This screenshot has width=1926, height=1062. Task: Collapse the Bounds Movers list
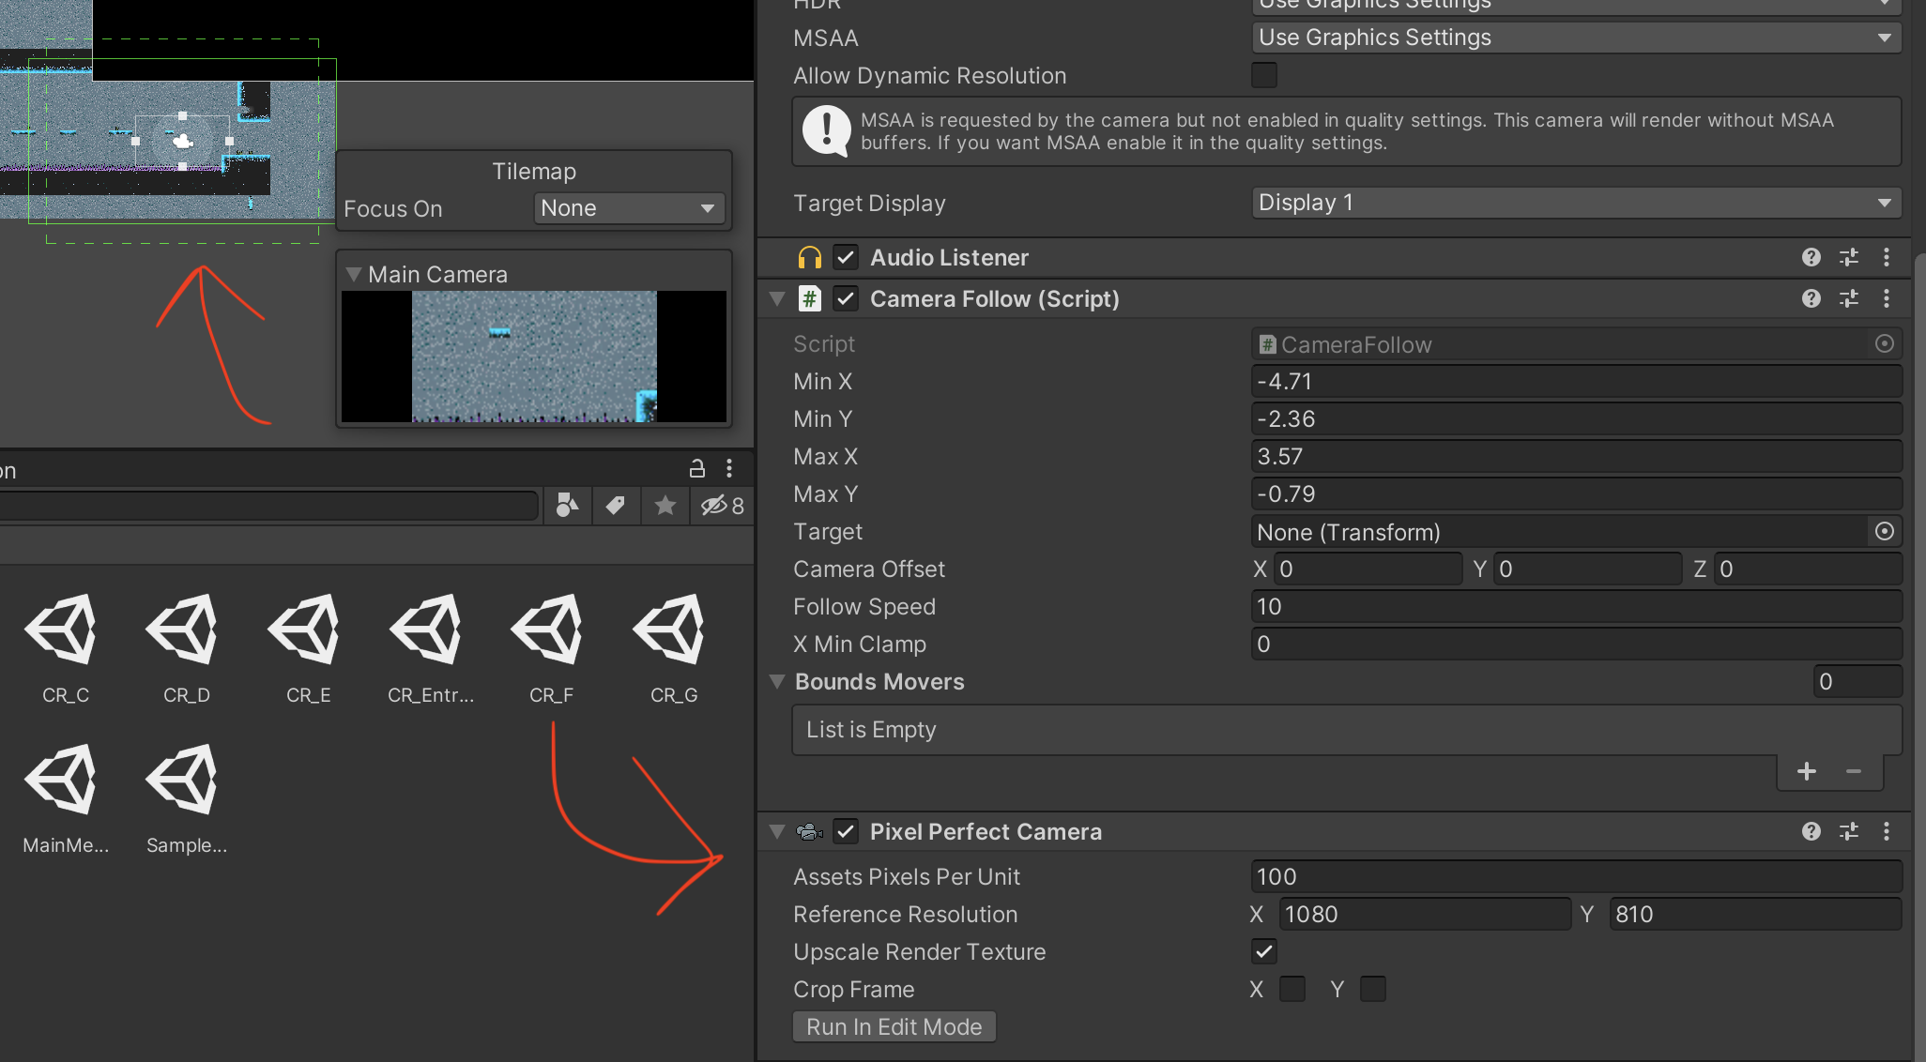click(x=777, y=681)
